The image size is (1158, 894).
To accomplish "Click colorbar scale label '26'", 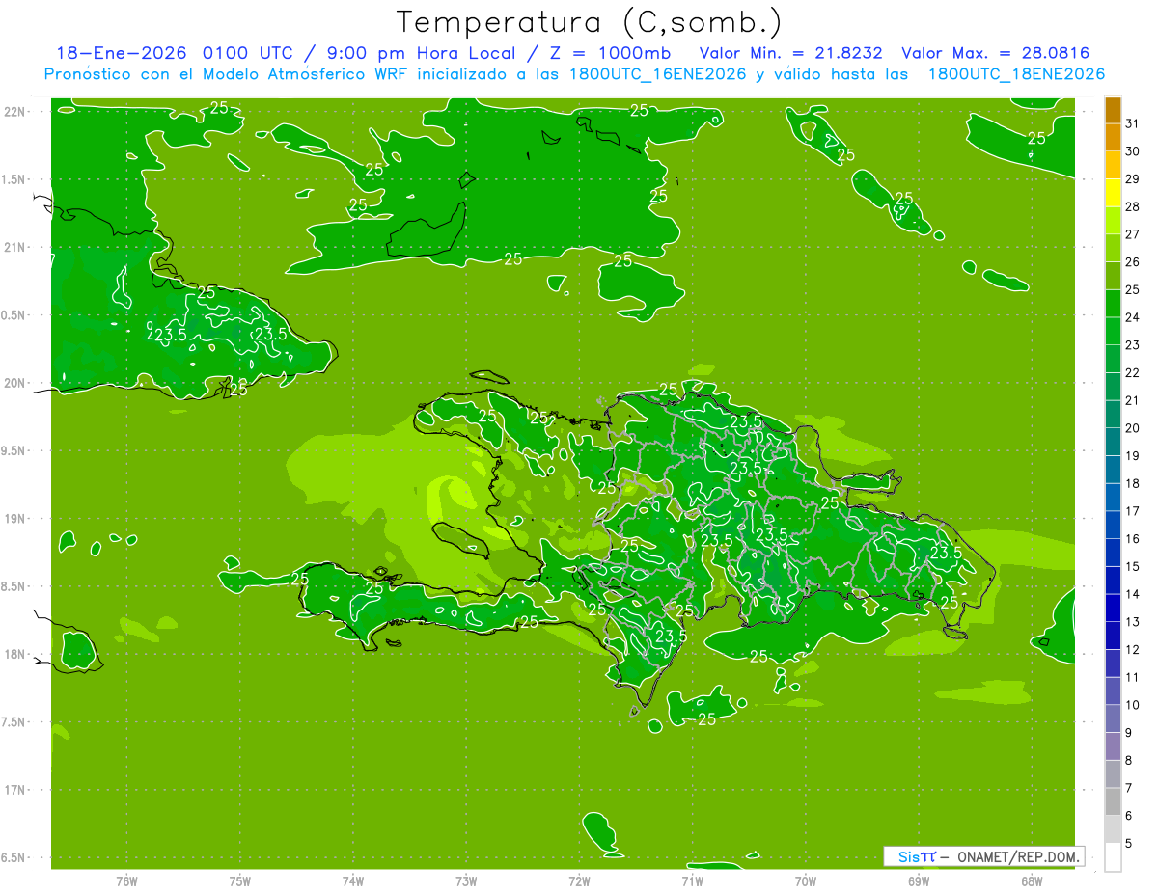I will [1132, 261].
